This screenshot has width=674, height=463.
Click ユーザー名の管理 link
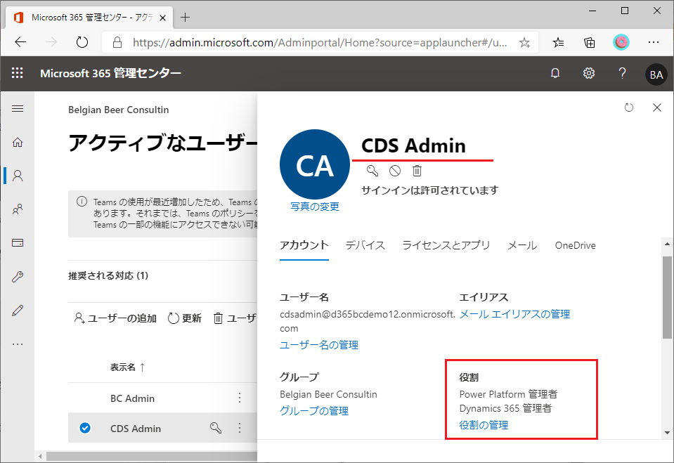pyautogui.click(x=319, y=345)
